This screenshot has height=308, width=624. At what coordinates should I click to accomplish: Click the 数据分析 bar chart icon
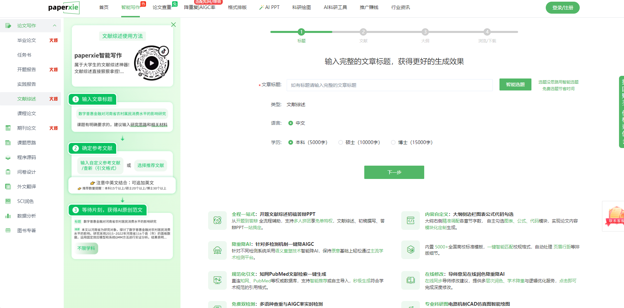click(x=8, y=216)
